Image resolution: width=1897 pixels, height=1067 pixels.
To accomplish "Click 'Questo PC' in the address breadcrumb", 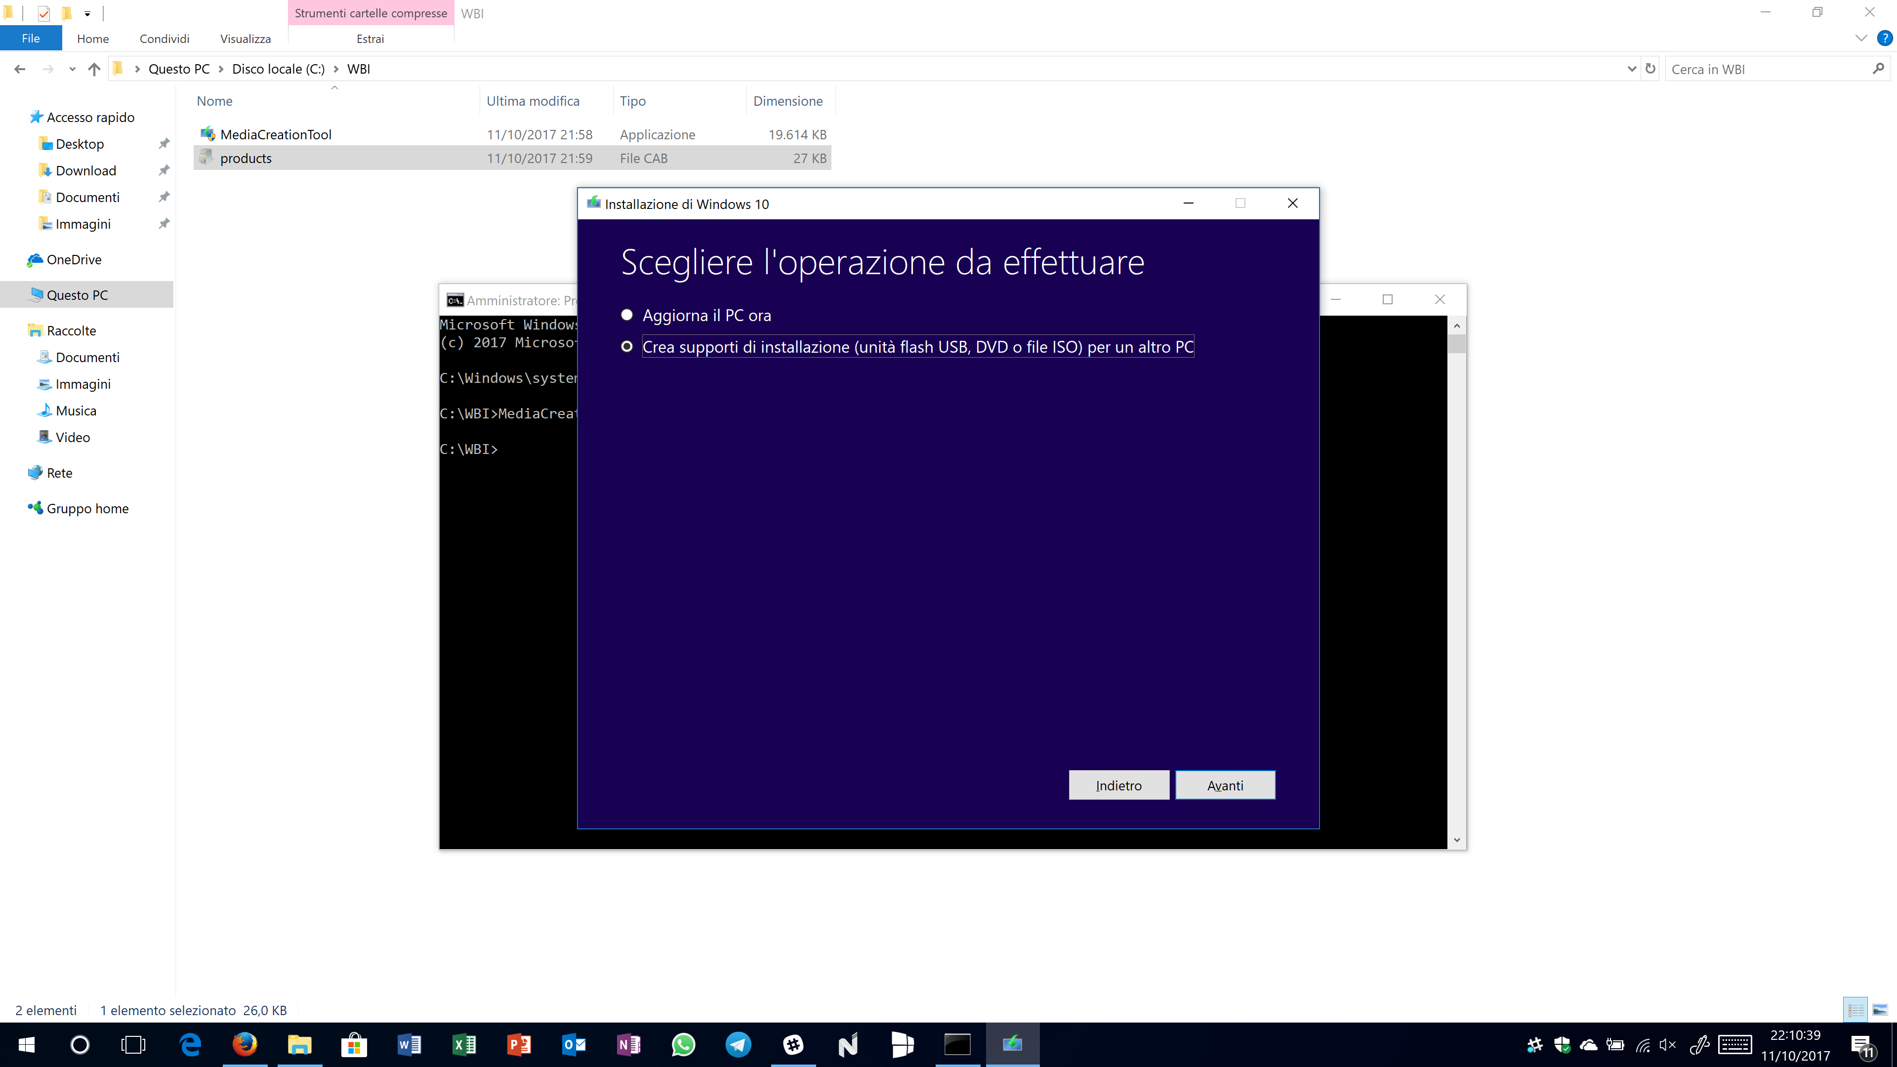I will pyautogui.click(x=179, y=69).
